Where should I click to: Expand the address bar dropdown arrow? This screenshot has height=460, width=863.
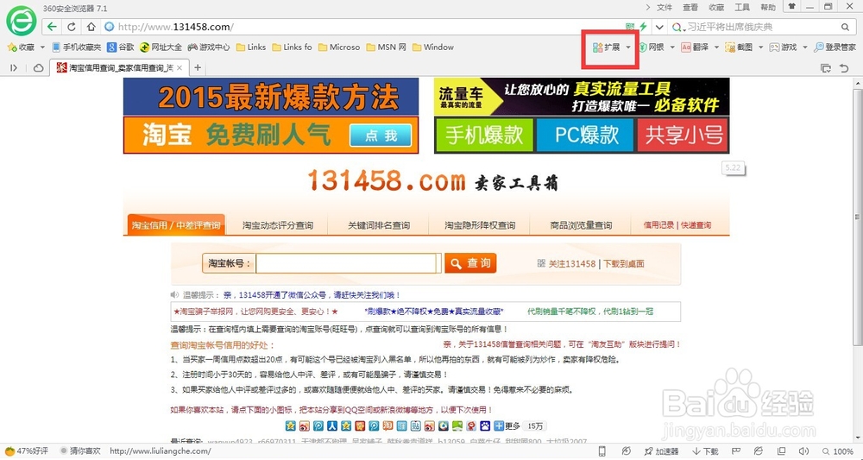[658, 27]
